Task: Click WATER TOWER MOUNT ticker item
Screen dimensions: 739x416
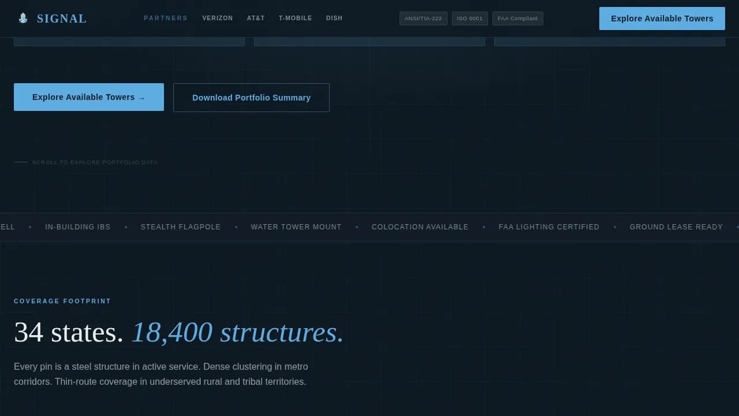Action: (296, 227)
